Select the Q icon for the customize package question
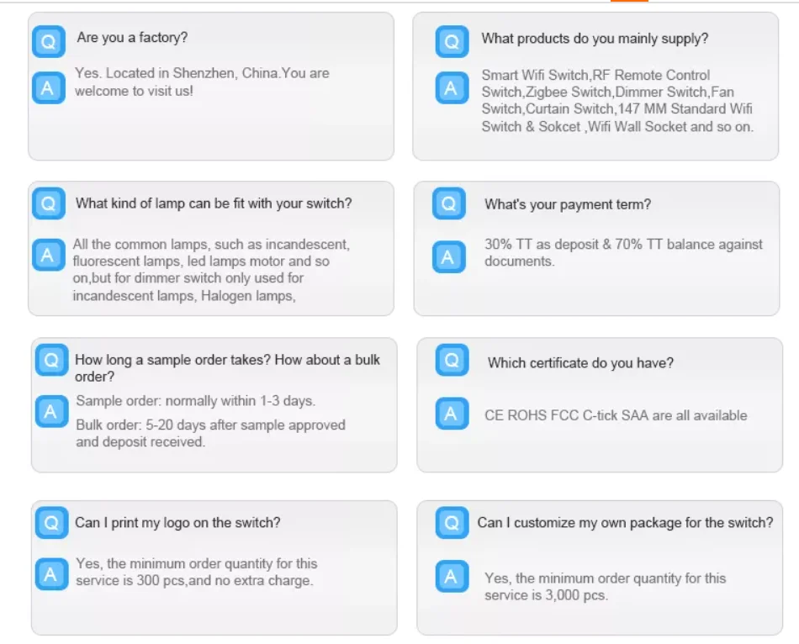Viewport: 799px width, 644px height. point(452,522)
